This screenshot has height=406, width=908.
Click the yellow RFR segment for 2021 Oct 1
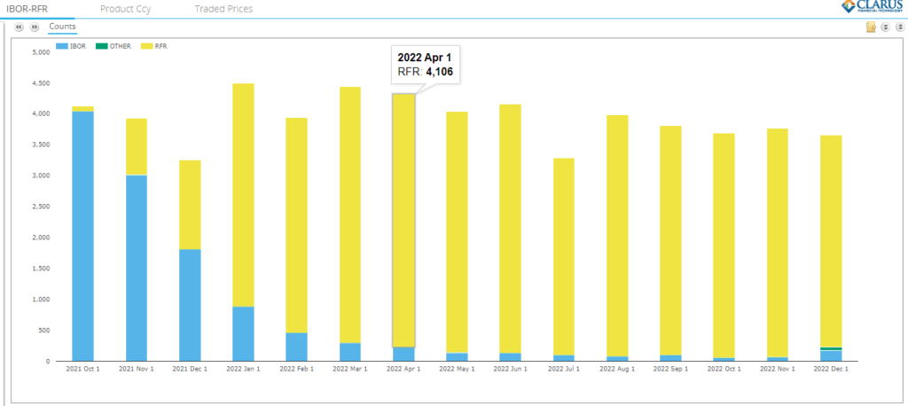coord(82,109)
